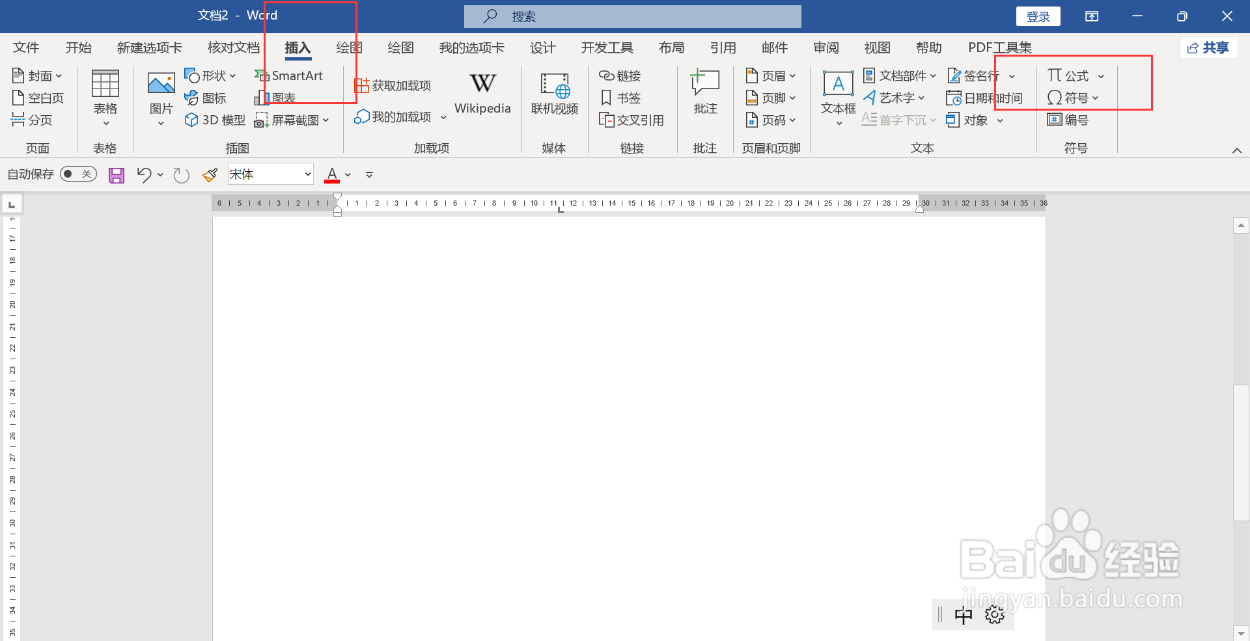Screen dimensions: 1250x641
Task: Open ribbon display options button
Action: [x=1092, y=16]
